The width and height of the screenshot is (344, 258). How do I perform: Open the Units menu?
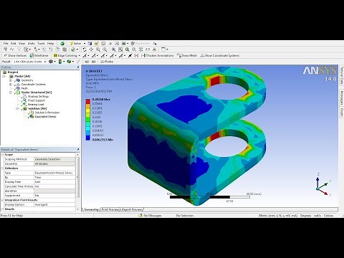tap(32, 44)
